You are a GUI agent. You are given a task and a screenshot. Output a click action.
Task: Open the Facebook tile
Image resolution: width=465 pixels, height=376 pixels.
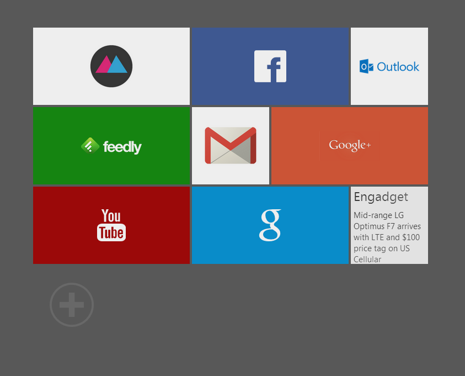[270, 66]
